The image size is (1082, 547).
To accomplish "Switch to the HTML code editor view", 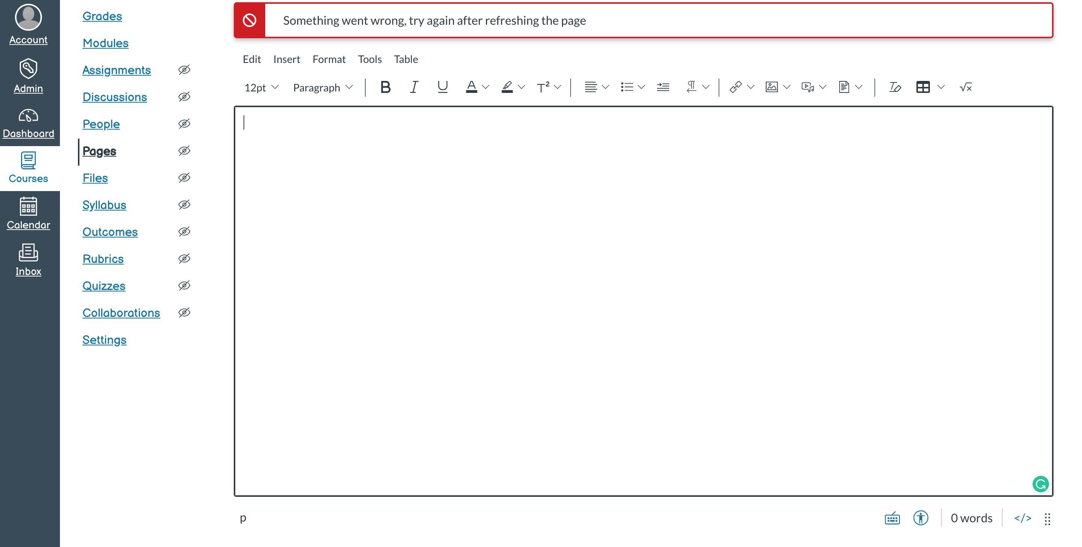I will [1022, 518].
